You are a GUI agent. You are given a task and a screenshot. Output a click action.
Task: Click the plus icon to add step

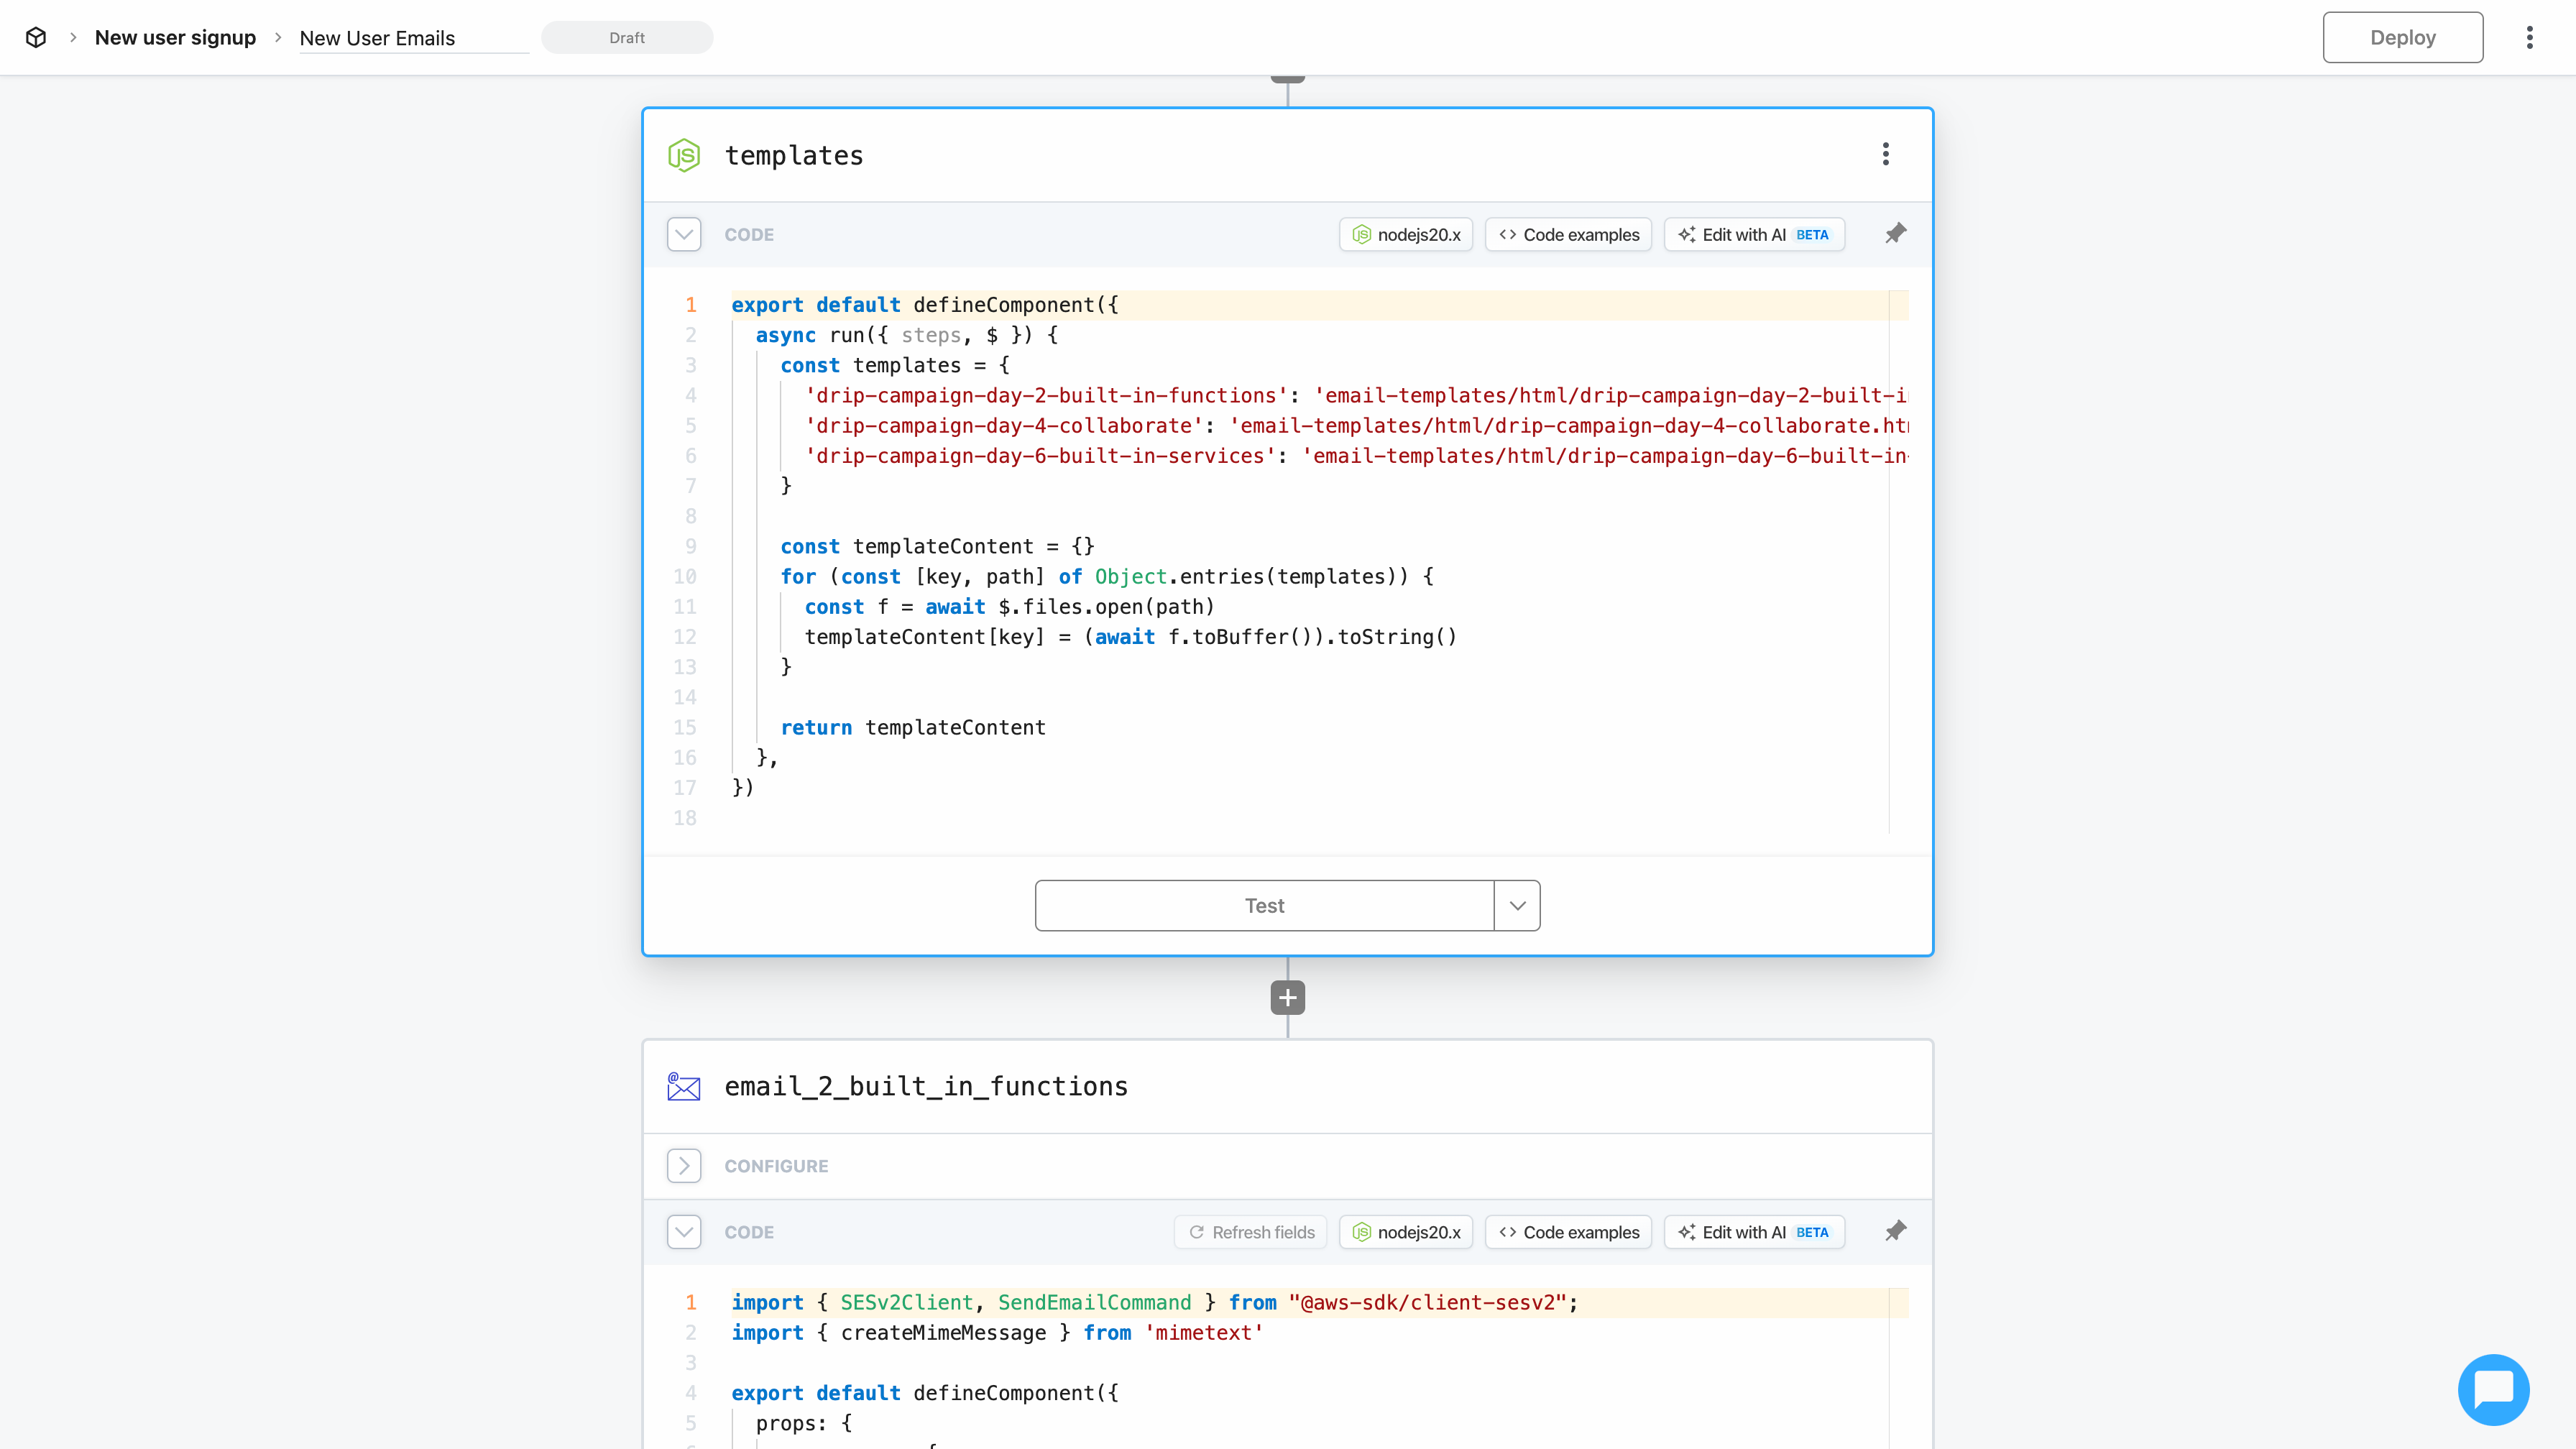pyautogui.click(x=1287, y=997)
